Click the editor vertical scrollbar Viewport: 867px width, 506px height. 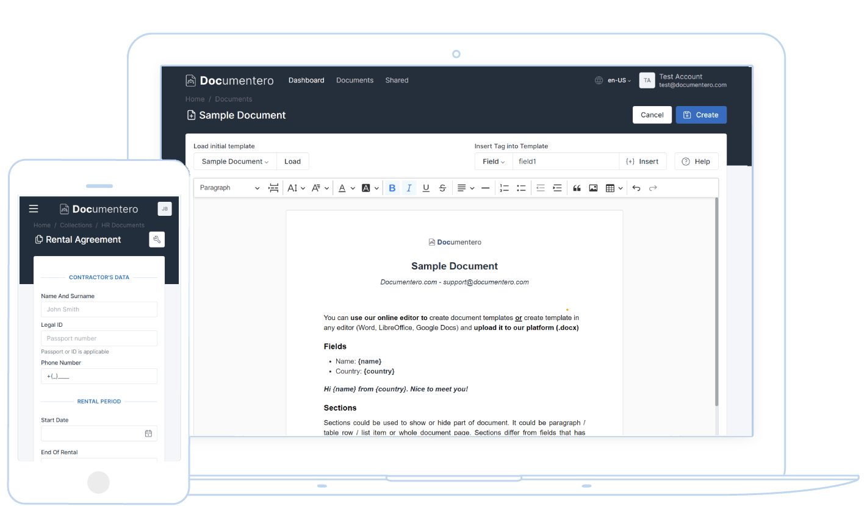716,302
